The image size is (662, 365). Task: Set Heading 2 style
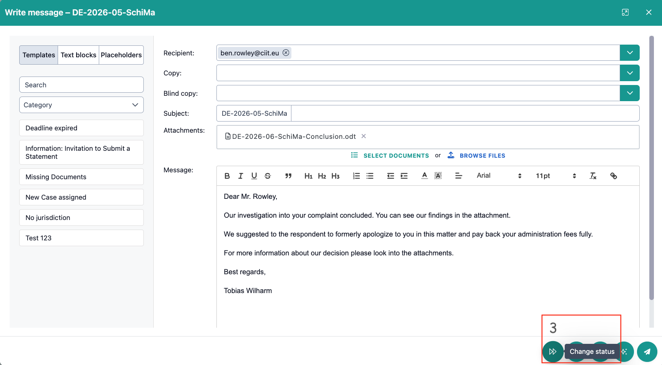pyautogui.click(x=322, y=176)
